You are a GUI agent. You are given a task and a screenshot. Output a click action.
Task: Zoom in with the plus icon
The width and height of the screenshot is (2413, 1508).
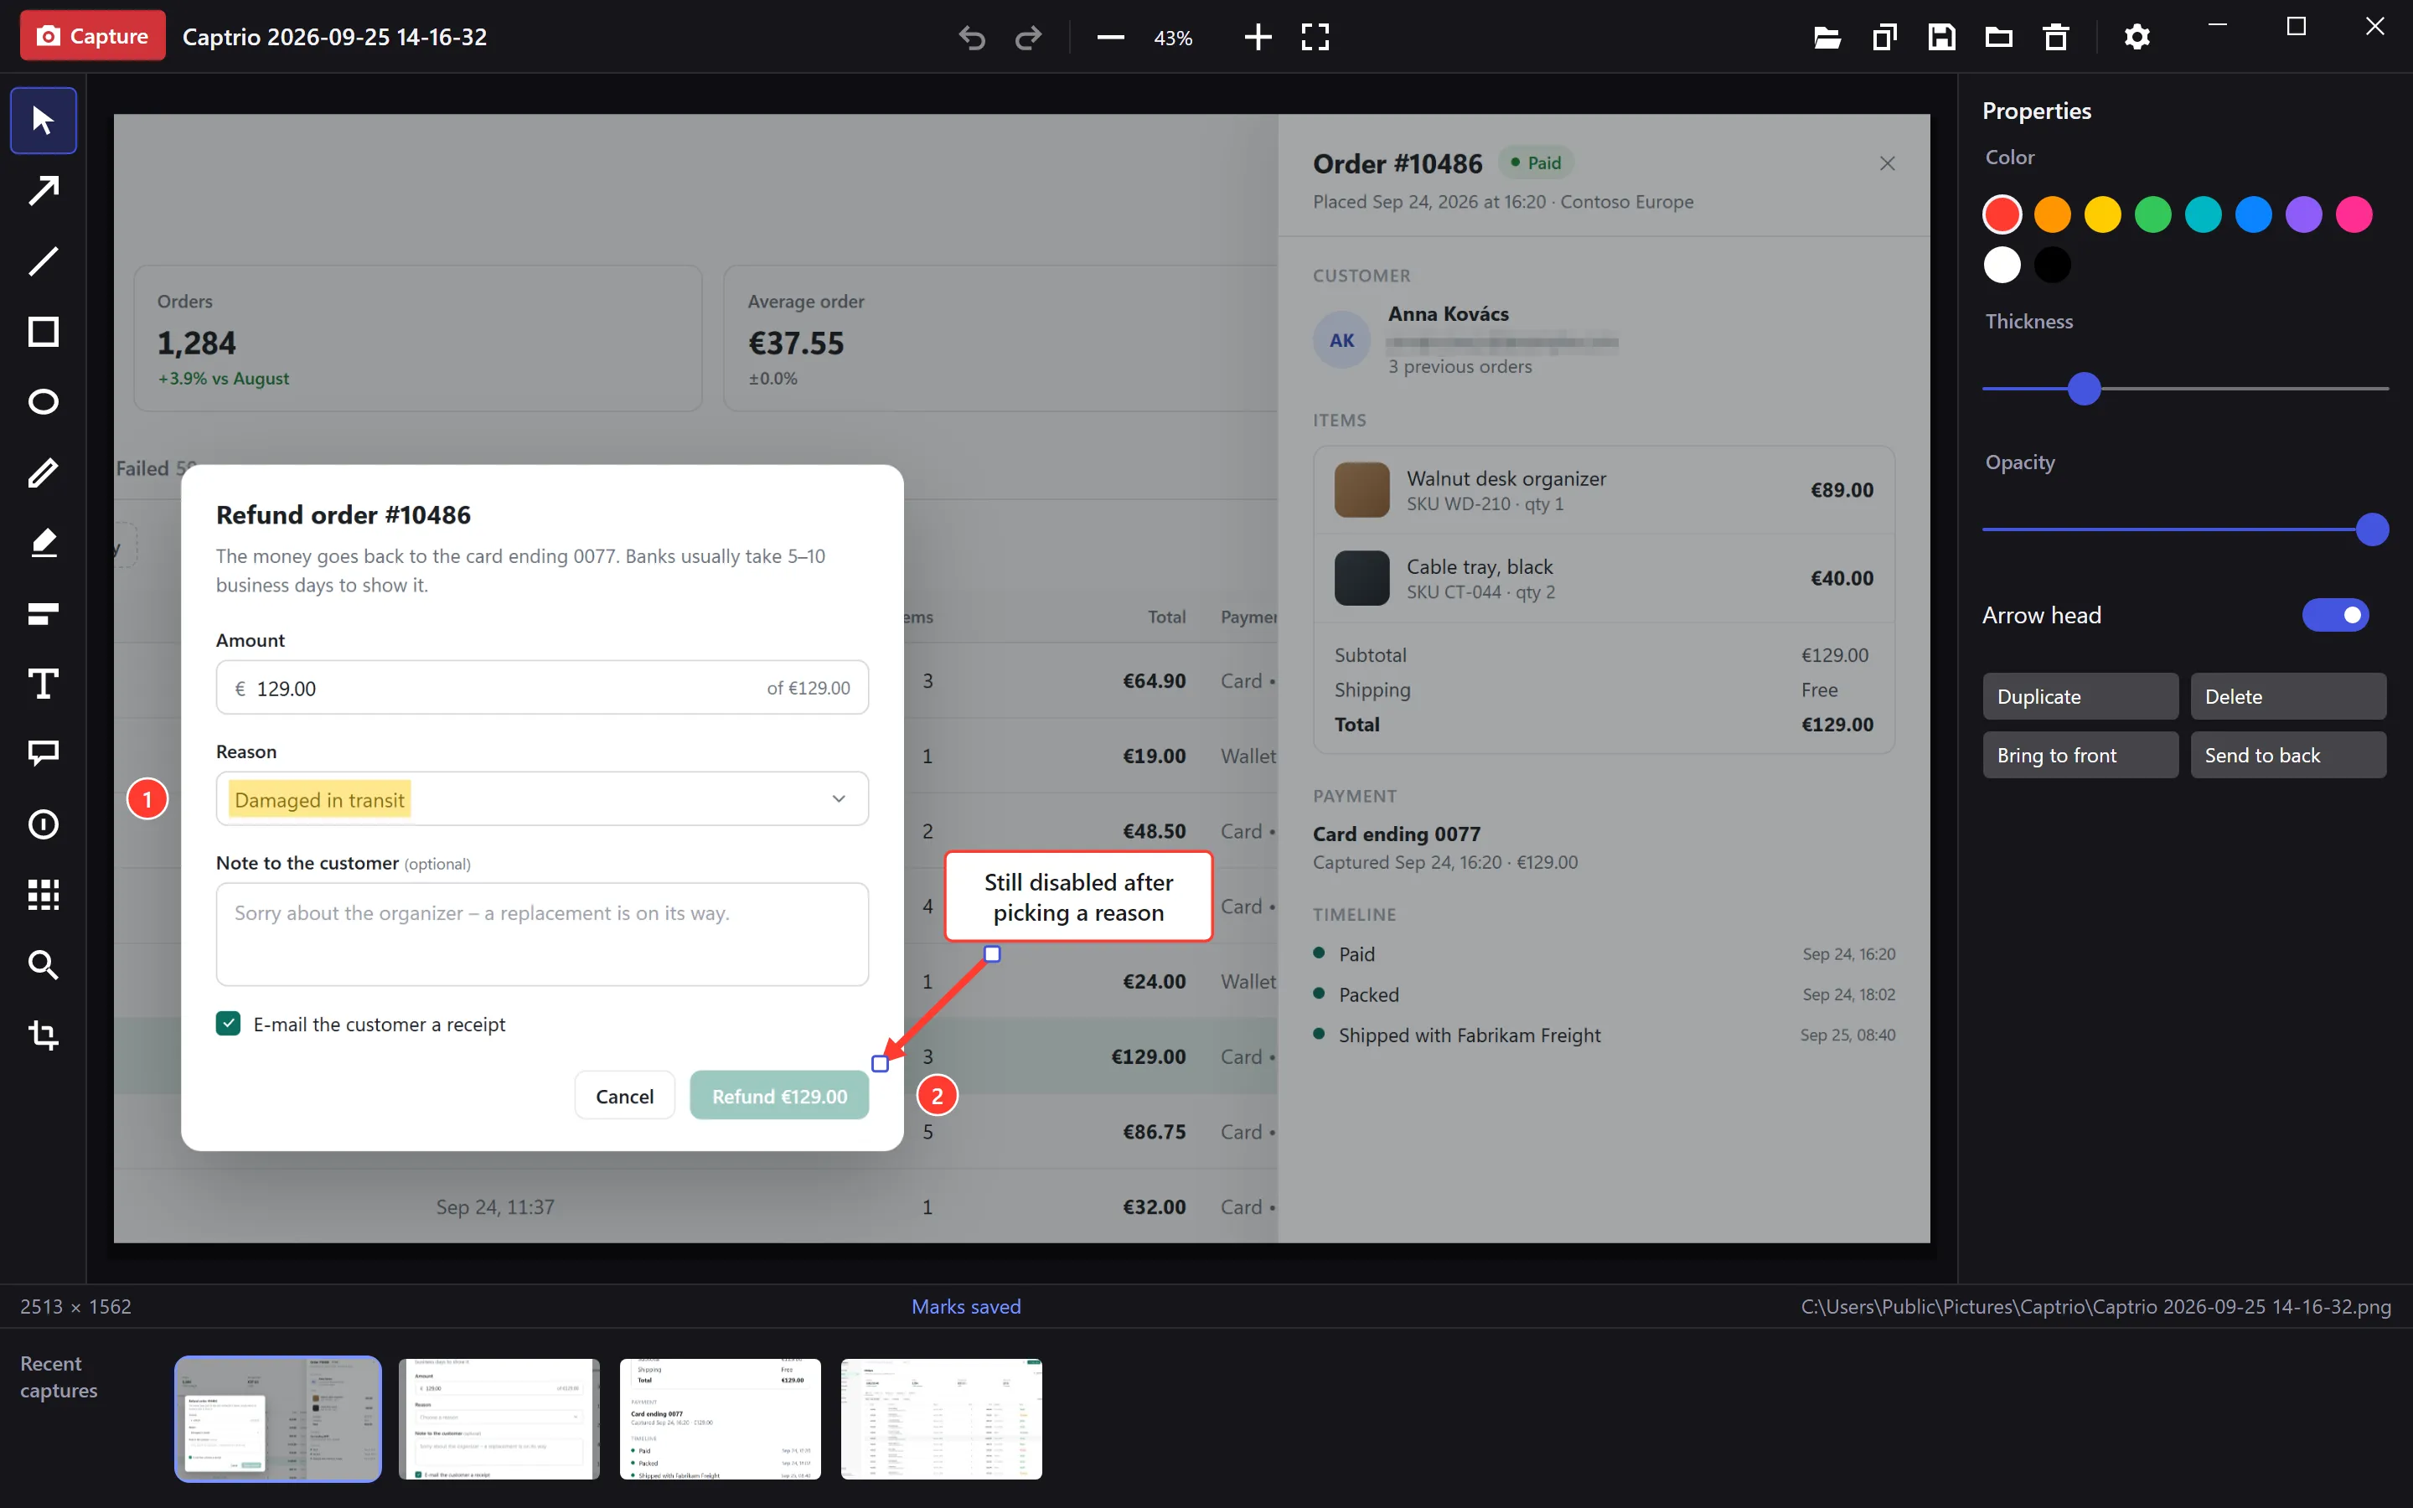pyautogui.click(x=1258, y=38)
